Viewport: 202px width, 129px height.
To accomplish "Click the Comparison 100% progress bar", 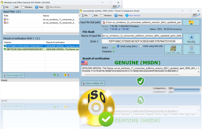I will pyautogui.click(x=187, y=89).
